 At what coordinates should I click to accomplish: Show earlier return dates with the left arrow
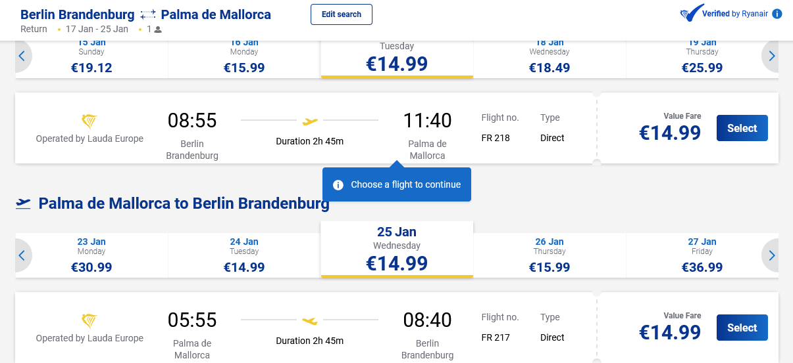[x=22, y=255]
